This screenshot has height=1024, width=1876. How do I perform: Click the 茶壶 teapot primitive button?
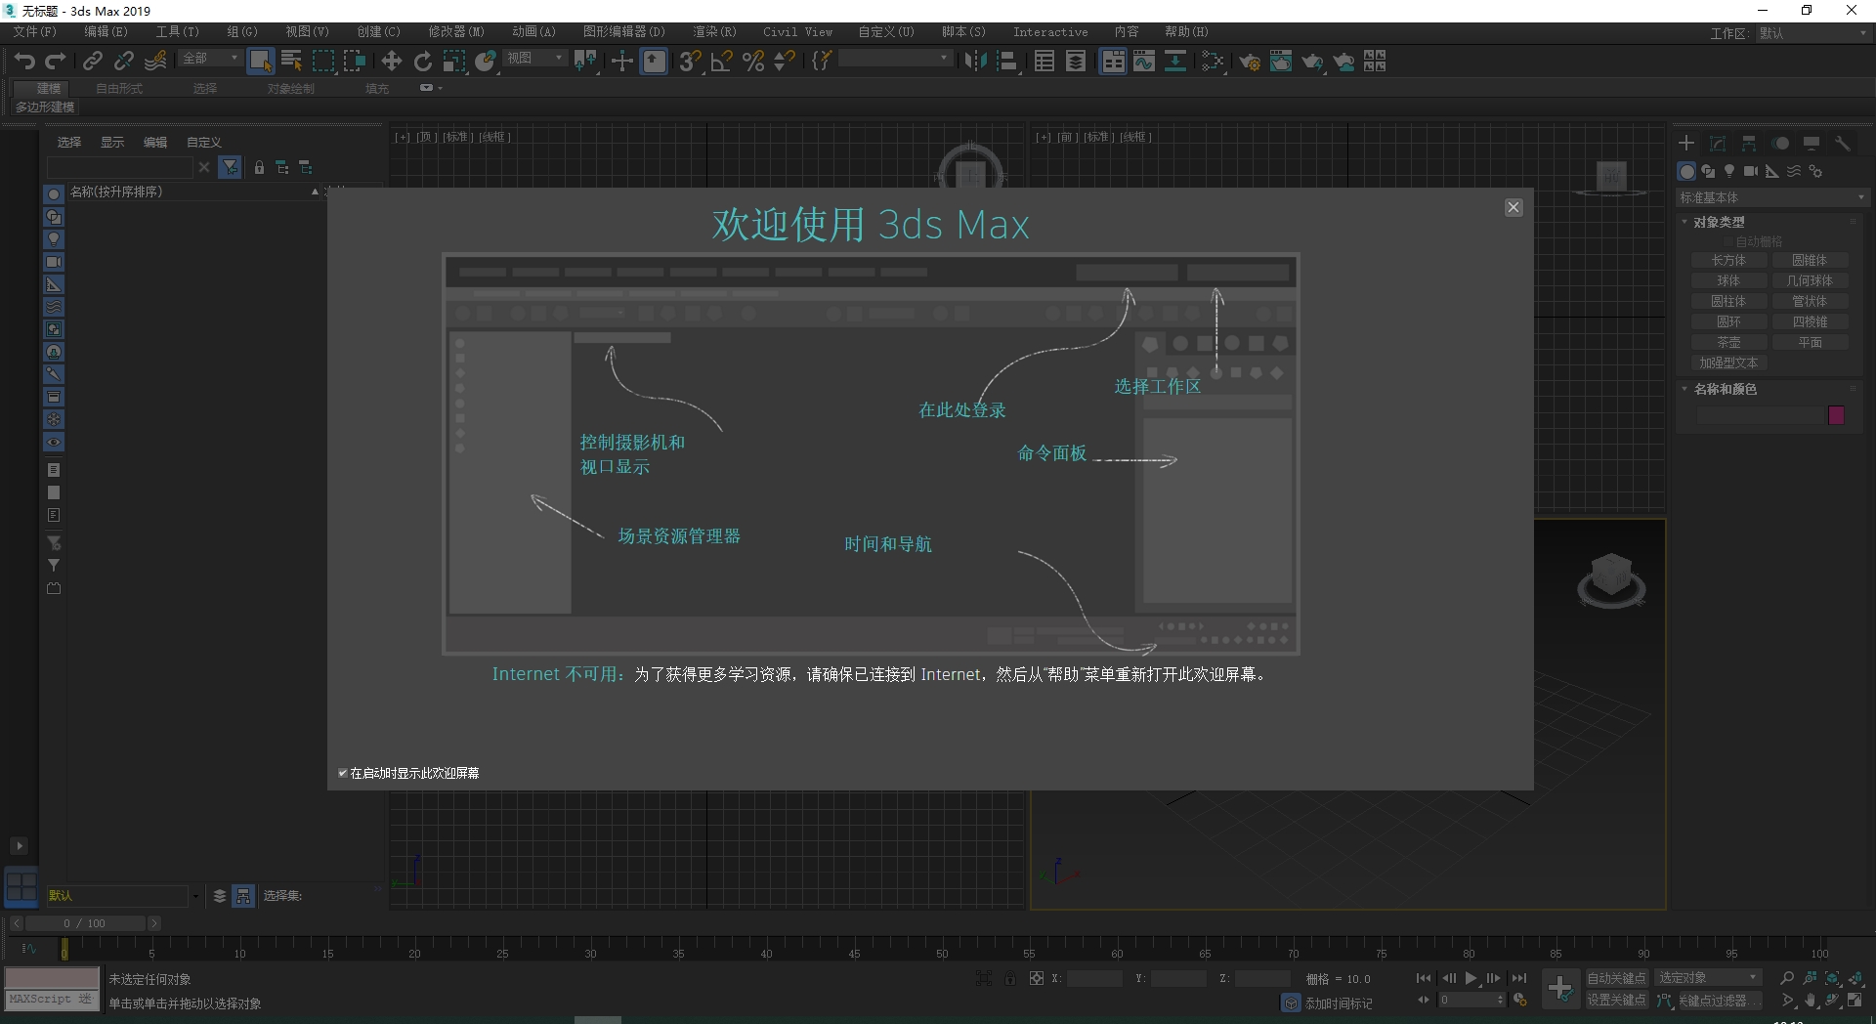pyautogui.click(x=1728, y=342)
